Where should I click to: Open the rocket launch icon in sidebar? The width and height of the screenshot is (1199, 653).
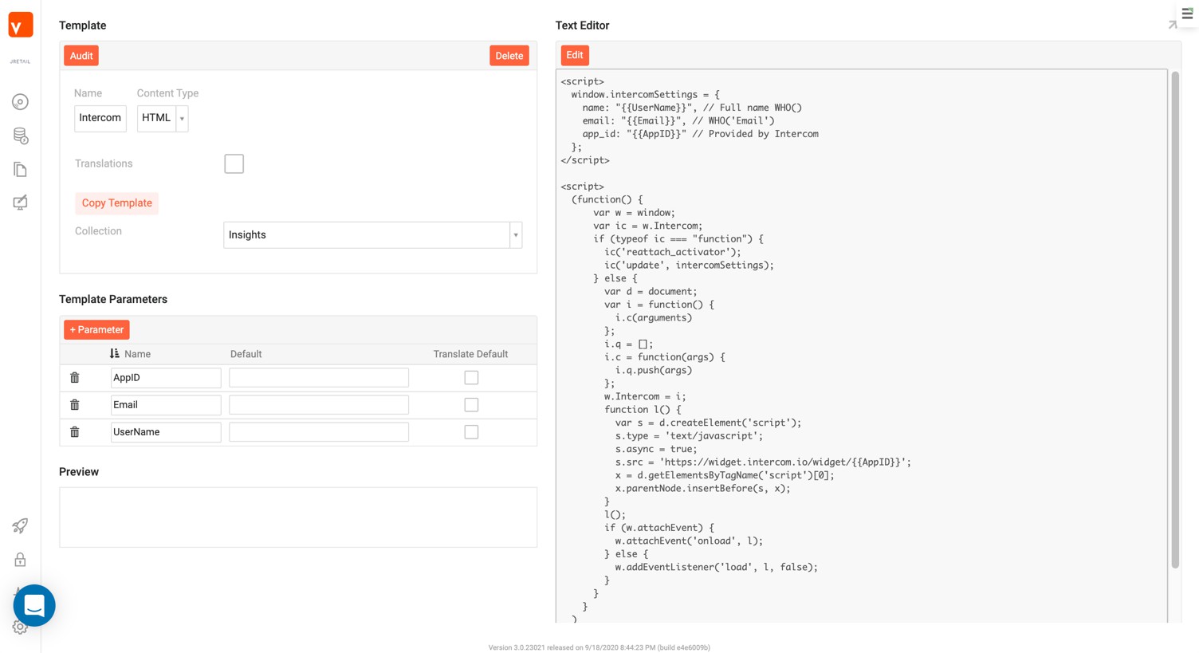[x=21, y=526]
